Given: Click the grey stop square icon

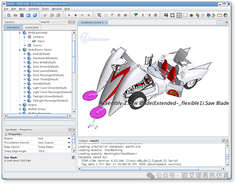Looking at the screenshot, I should point(89,15).
